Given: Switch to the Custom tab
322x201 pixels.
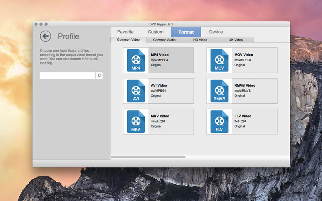Looking at the screenshot, I should coord(156,32).
